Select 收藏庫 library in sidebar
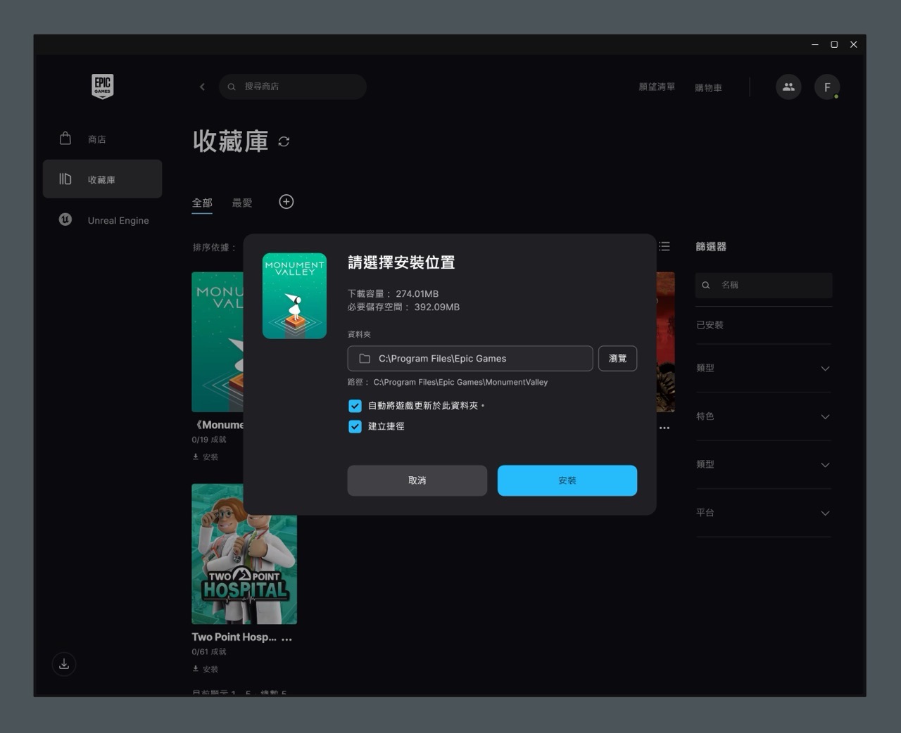Image resolution: width=901 pixels, height=733 pixels. 103,179
